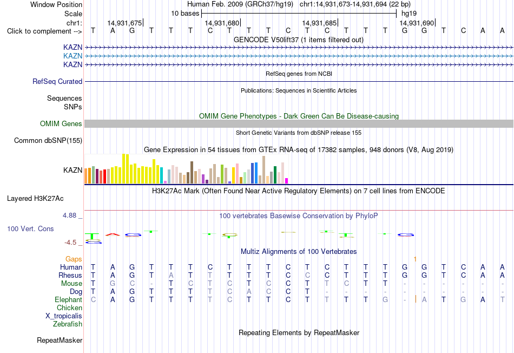Open Publications: Sequences in Scientific Articles title

(x=299, y=90)
